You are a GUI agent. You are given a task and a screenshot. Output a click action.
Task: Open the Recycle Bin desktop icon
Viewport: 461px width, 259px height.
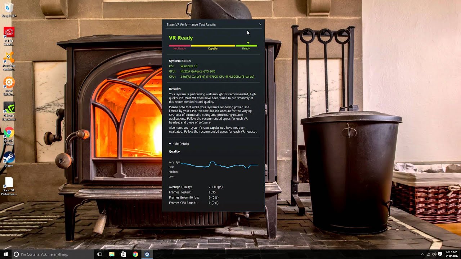point(9,10)
